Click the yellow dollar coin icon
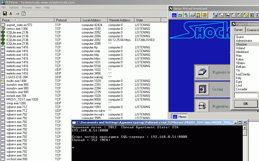The height and width of the screenshot is (161, 259). pos(246,15)
